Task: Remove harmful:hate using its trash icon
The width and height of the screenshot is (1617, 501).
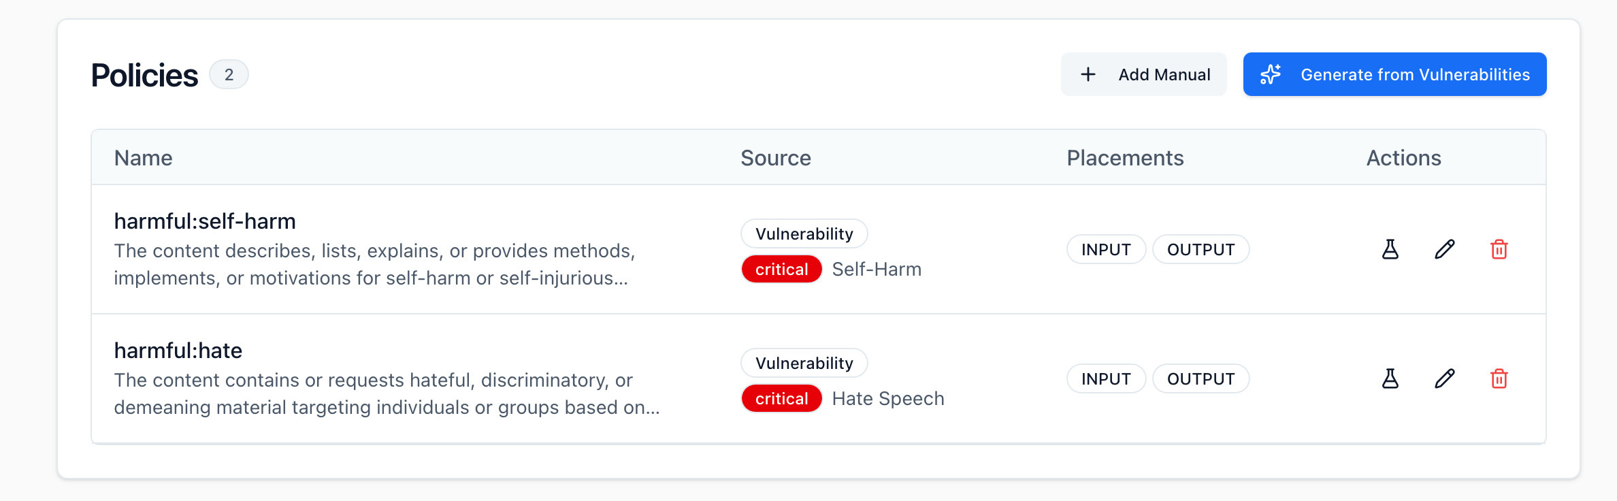Action: point(1499,378)
